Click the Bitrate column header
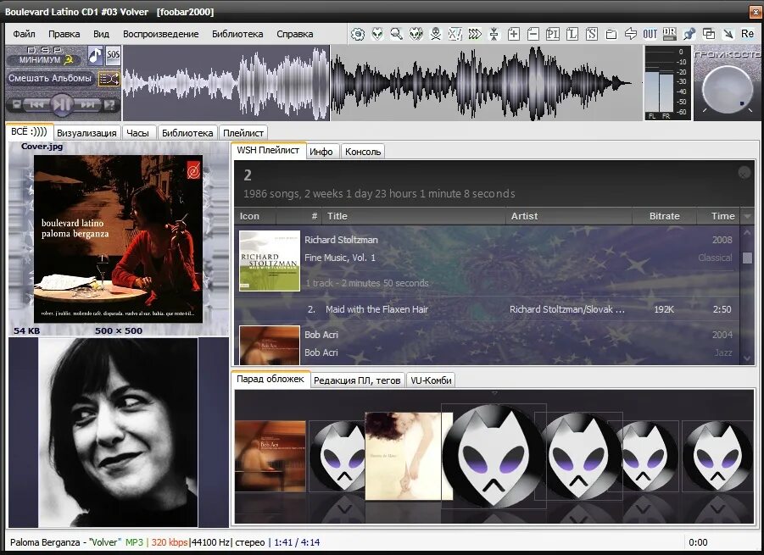Viewport: 764px width, 555px height. pos(664,216)
